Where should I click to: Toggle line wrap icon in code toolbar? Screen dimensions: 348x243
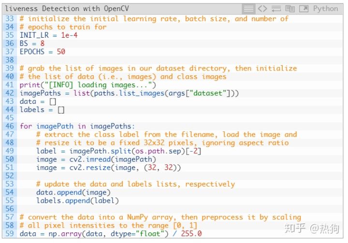tap(276, 9)
